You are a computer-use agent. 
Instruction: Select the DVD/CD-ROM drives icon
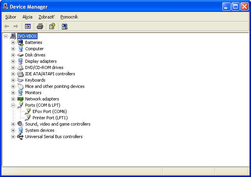click(20, 68)
